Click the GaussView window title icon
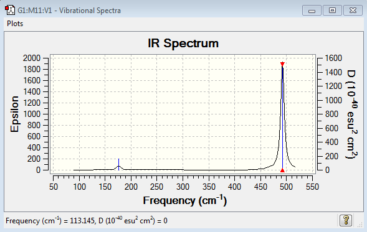 pos(10,11)
